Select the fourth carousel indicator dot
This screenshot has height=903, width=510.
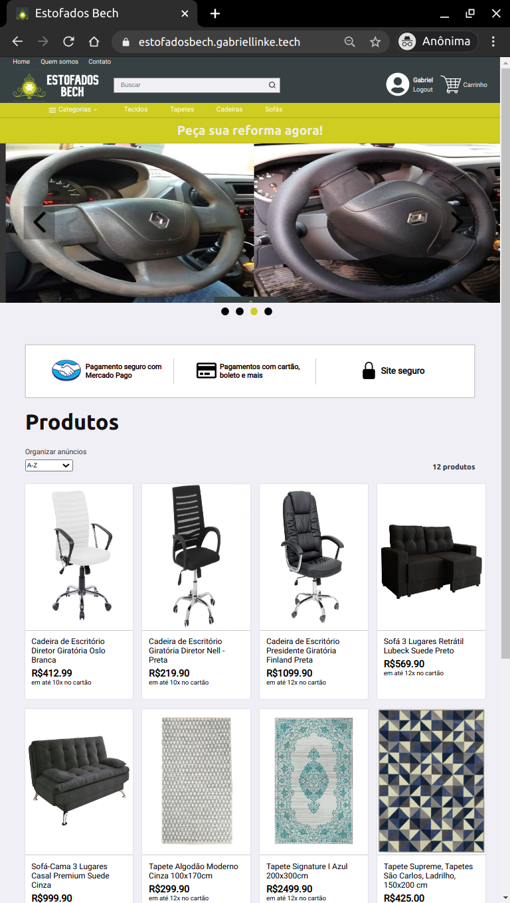(x=268, y=311)
